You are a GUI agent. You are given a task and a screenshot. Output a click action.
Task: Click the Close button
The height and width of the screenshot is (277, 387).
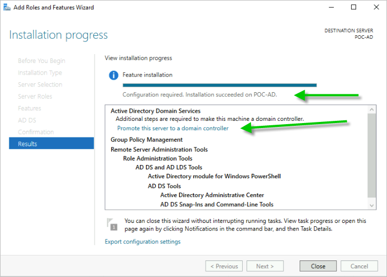318,266
